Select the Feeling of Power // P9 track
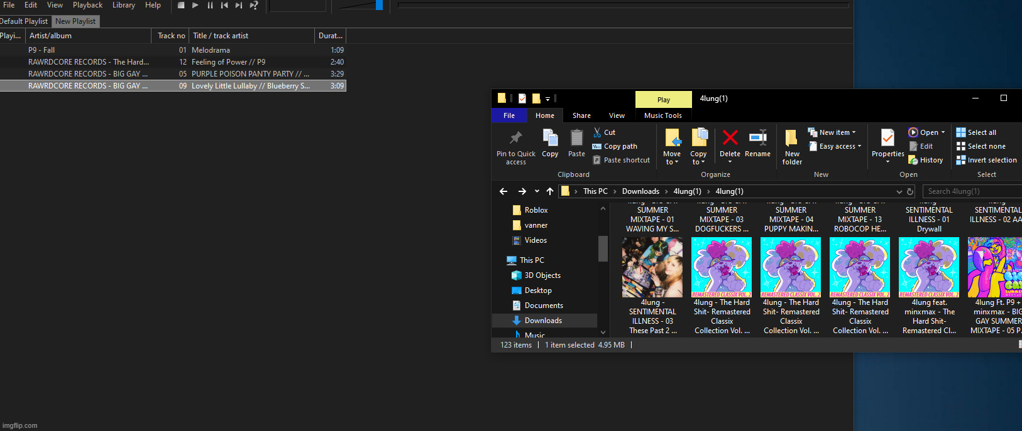 (173, 62)
